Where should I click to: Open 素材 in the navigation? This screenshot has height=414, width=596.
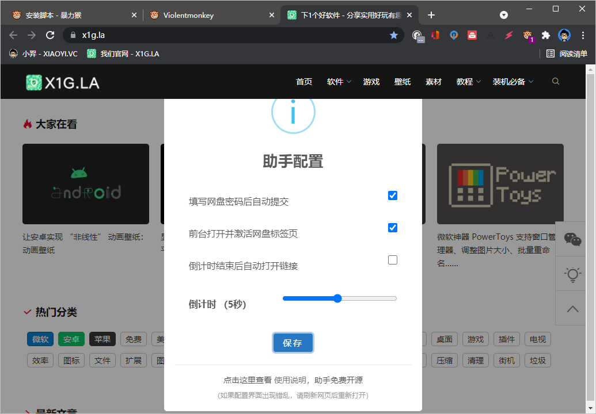[x=434, y=82]
